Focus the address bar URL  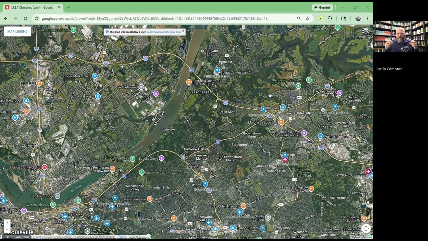154,18
